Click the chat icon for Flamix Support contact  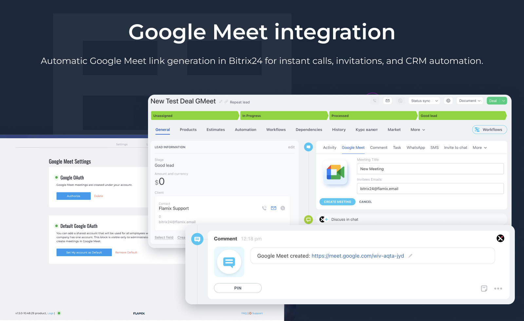tap(283, 208)
